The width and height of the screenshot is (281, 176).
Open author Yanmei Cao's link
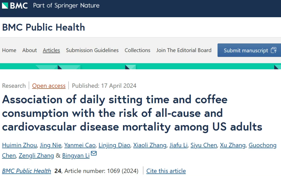point(80,145)
